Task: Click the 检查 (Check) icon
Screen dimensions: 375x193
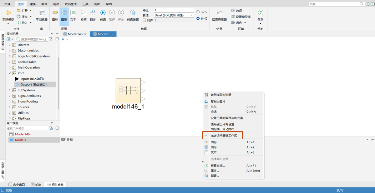Action: tap(84, 13)
